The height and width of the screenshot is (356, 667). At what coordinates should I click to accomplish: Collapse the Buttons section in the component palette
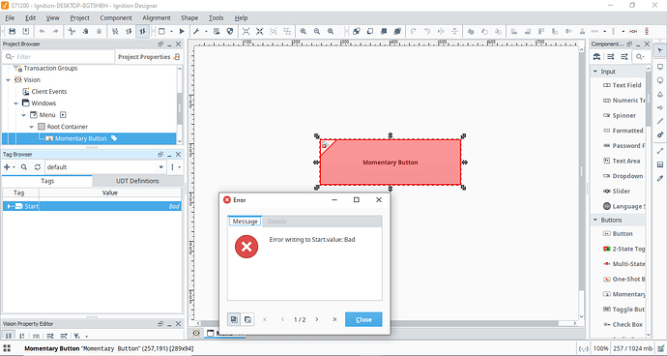595,220
